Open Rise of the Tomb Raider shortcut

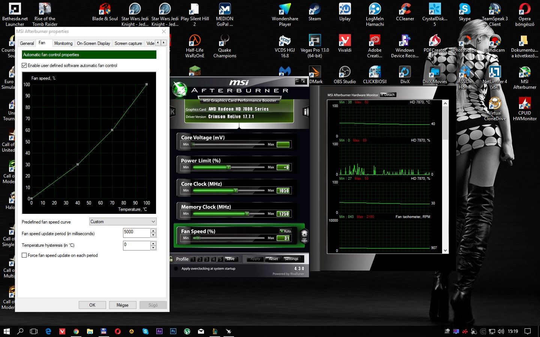45,14
